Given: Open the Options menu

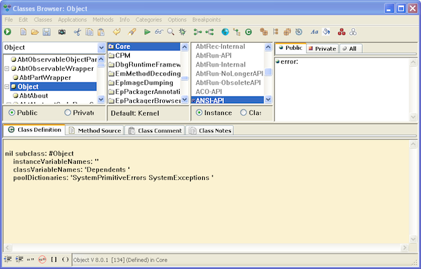Looking at the screenshot, I should pyautogui.click(x=177, y=20).
